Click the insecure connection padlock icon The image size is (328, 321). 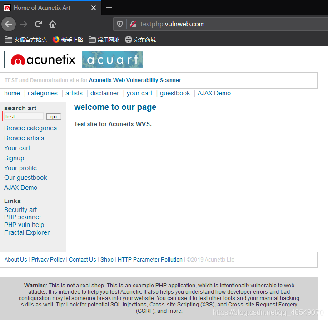tap(133, 24)
